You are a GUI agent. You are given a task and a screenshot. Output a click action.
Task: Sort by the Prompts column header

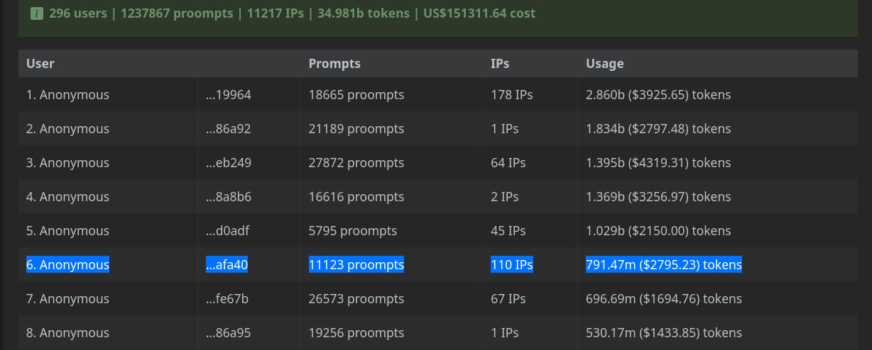pos(334,63)
